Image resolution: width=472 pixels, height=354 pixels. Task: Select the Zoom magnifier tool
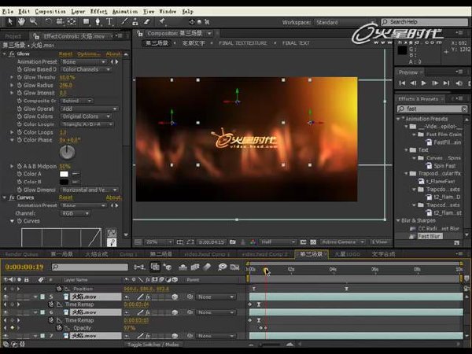click(33, 22)
